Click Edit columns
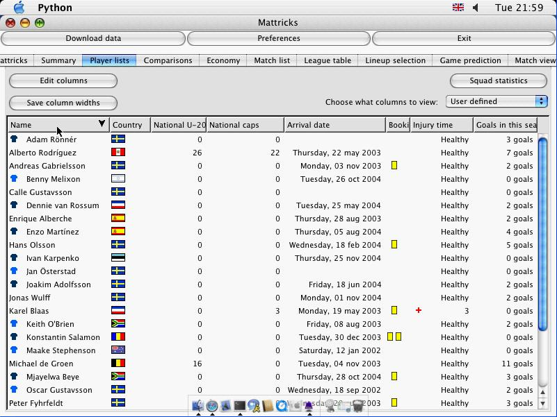 [x=63, y=80]
